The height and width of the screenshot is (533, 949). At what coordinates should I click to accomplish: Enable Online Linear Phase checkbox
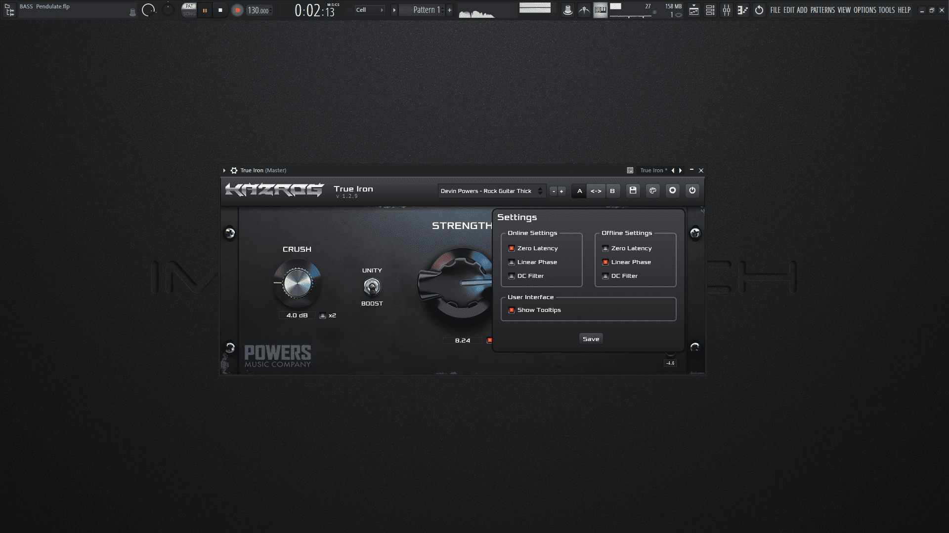tap(512, 262)
